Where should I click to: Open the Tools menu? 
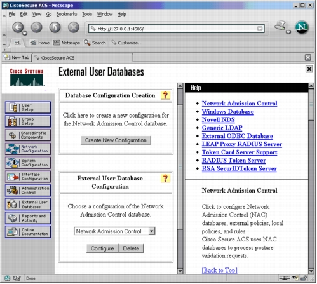[87, 14]
